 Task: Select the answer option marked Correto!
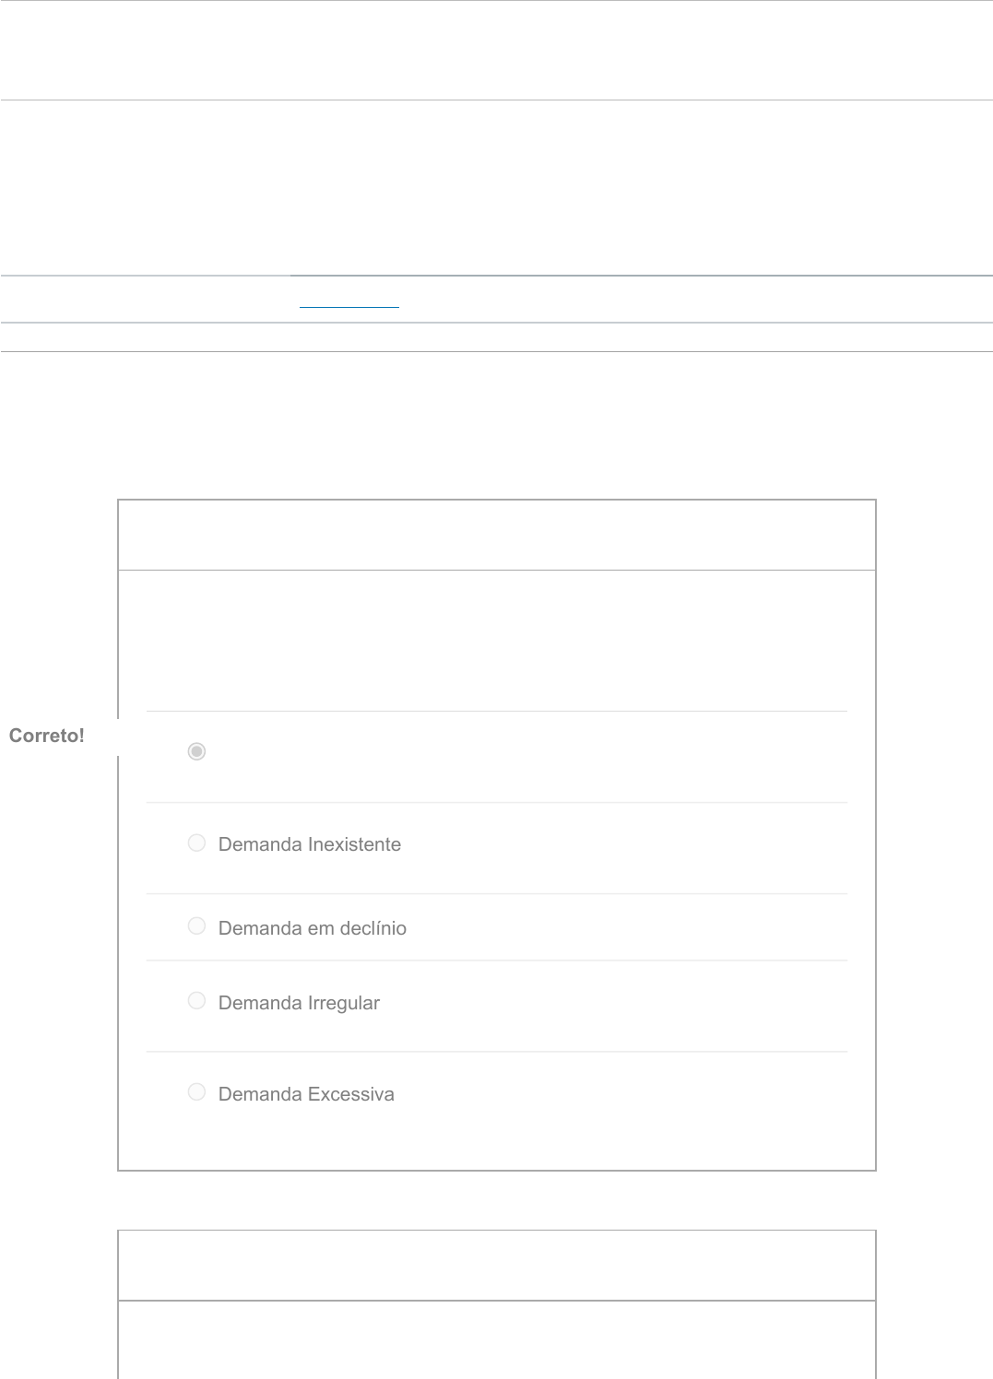(196, 752)
